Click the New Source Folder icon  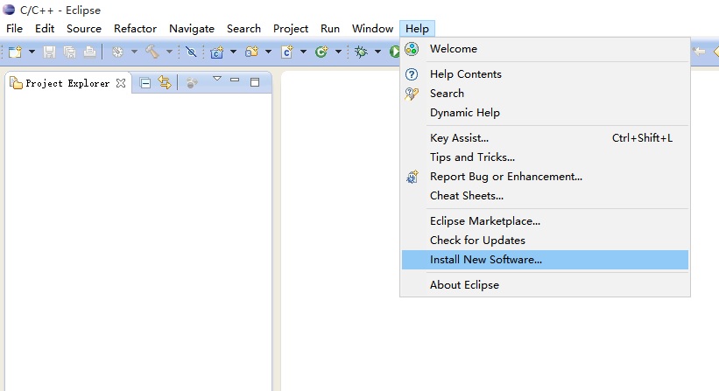[251, 52]
